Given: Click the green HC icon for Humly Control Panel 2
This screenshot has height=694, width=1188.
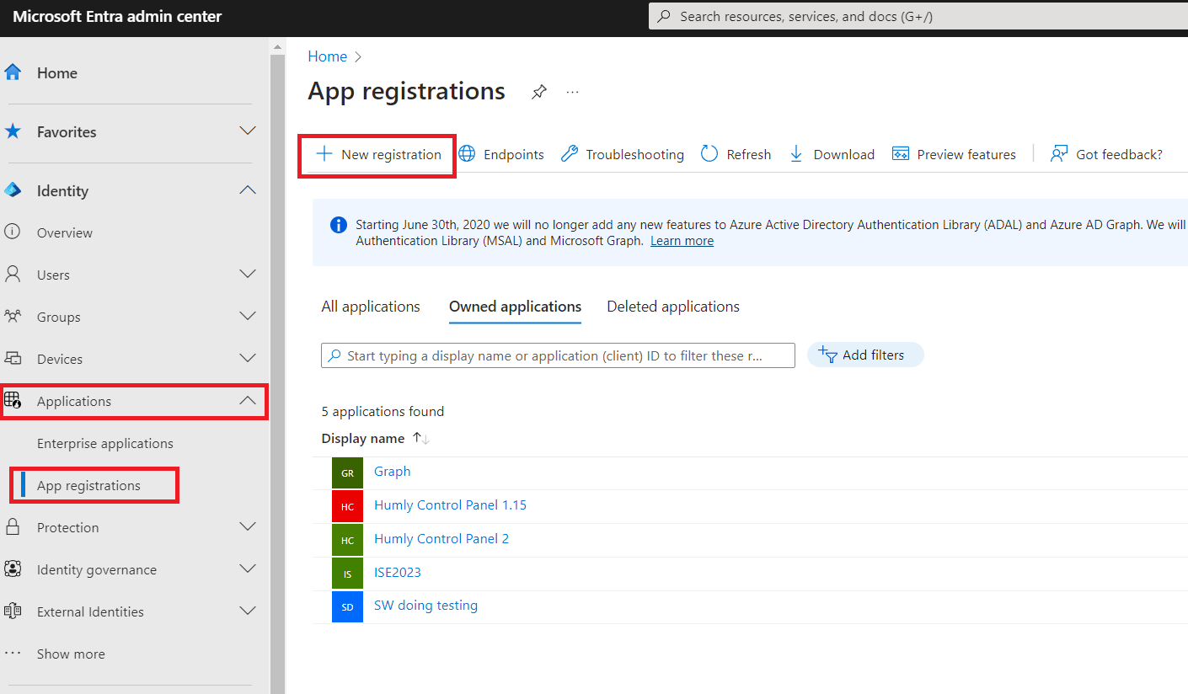Looking at the screenshot, I should 347,540.
